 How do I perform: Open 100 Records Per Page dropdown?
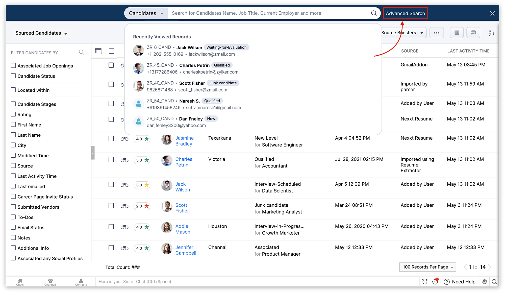coord(427,267)
